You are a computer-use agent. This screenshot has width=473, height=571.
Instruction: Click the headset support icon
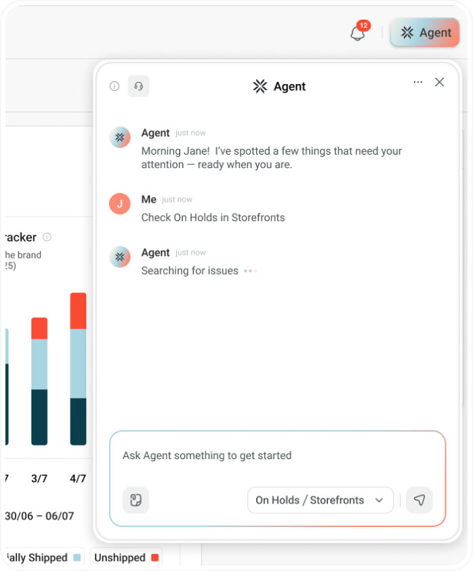click(138, 86)
